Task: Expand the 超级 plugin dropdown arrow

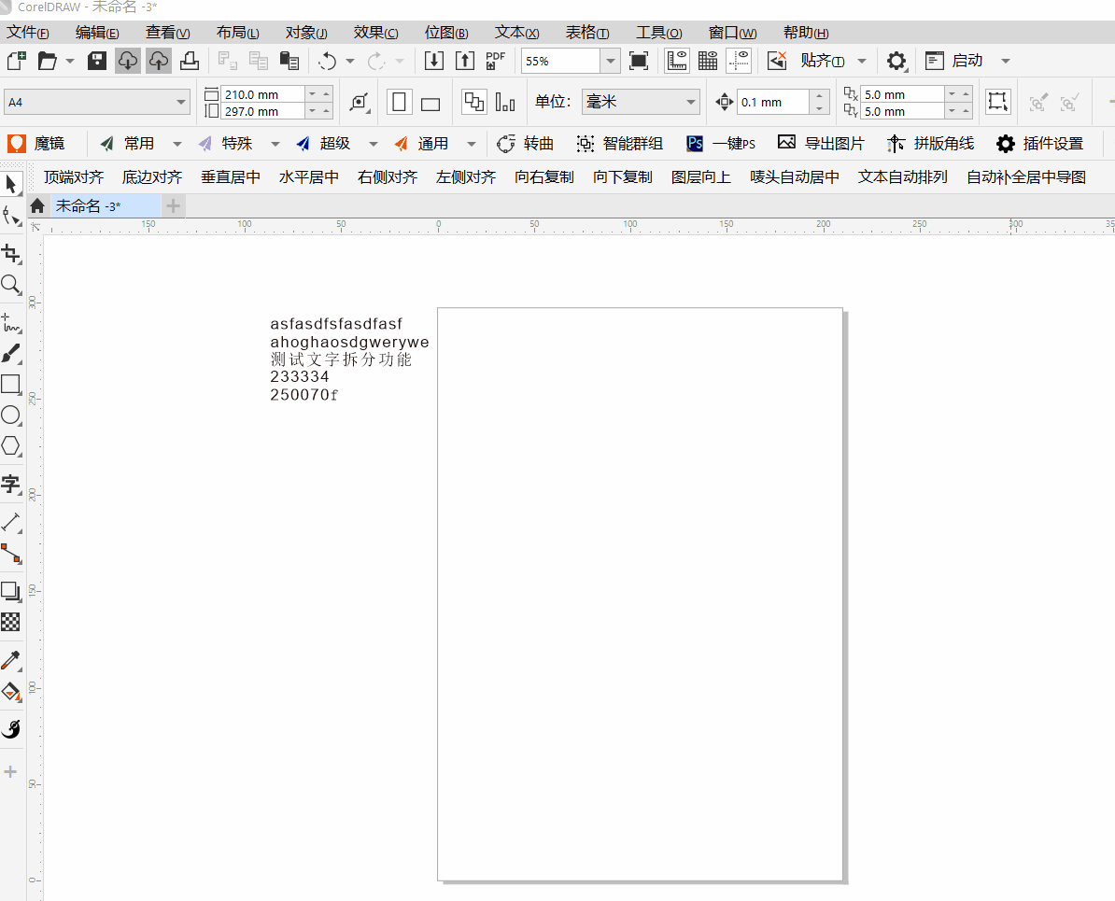Action: pos(374,144)
